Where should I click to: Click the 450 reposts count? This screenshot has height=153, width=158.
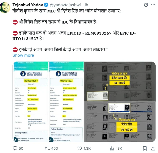[55, 149]
